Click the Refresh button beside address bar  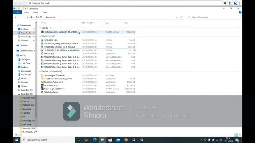(x=182, y=17)
